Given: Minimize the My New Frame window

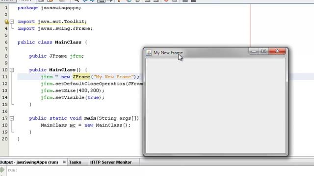Looking at the screenshot, I should tap(254, 51).
